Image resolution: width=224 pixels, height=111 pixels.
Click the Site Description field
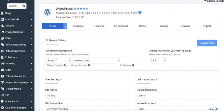[85, 109]
